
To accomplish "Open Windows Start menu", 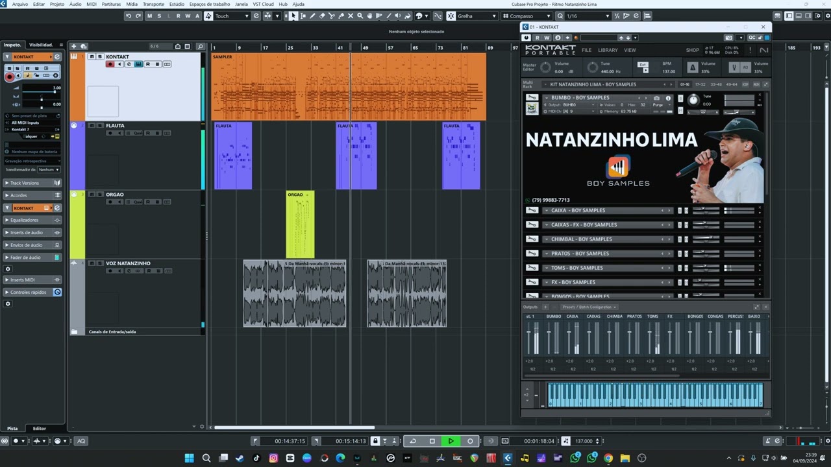I will click(189, 458).
